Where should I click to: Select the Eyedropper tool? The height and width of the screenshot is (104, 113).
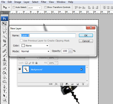[4, 45]
